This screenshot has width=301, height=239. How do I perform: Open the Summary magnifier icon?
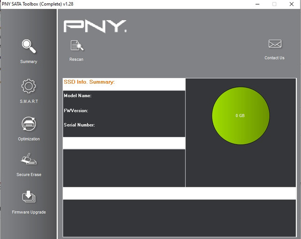pyautogui.click(x=29, y=46)
